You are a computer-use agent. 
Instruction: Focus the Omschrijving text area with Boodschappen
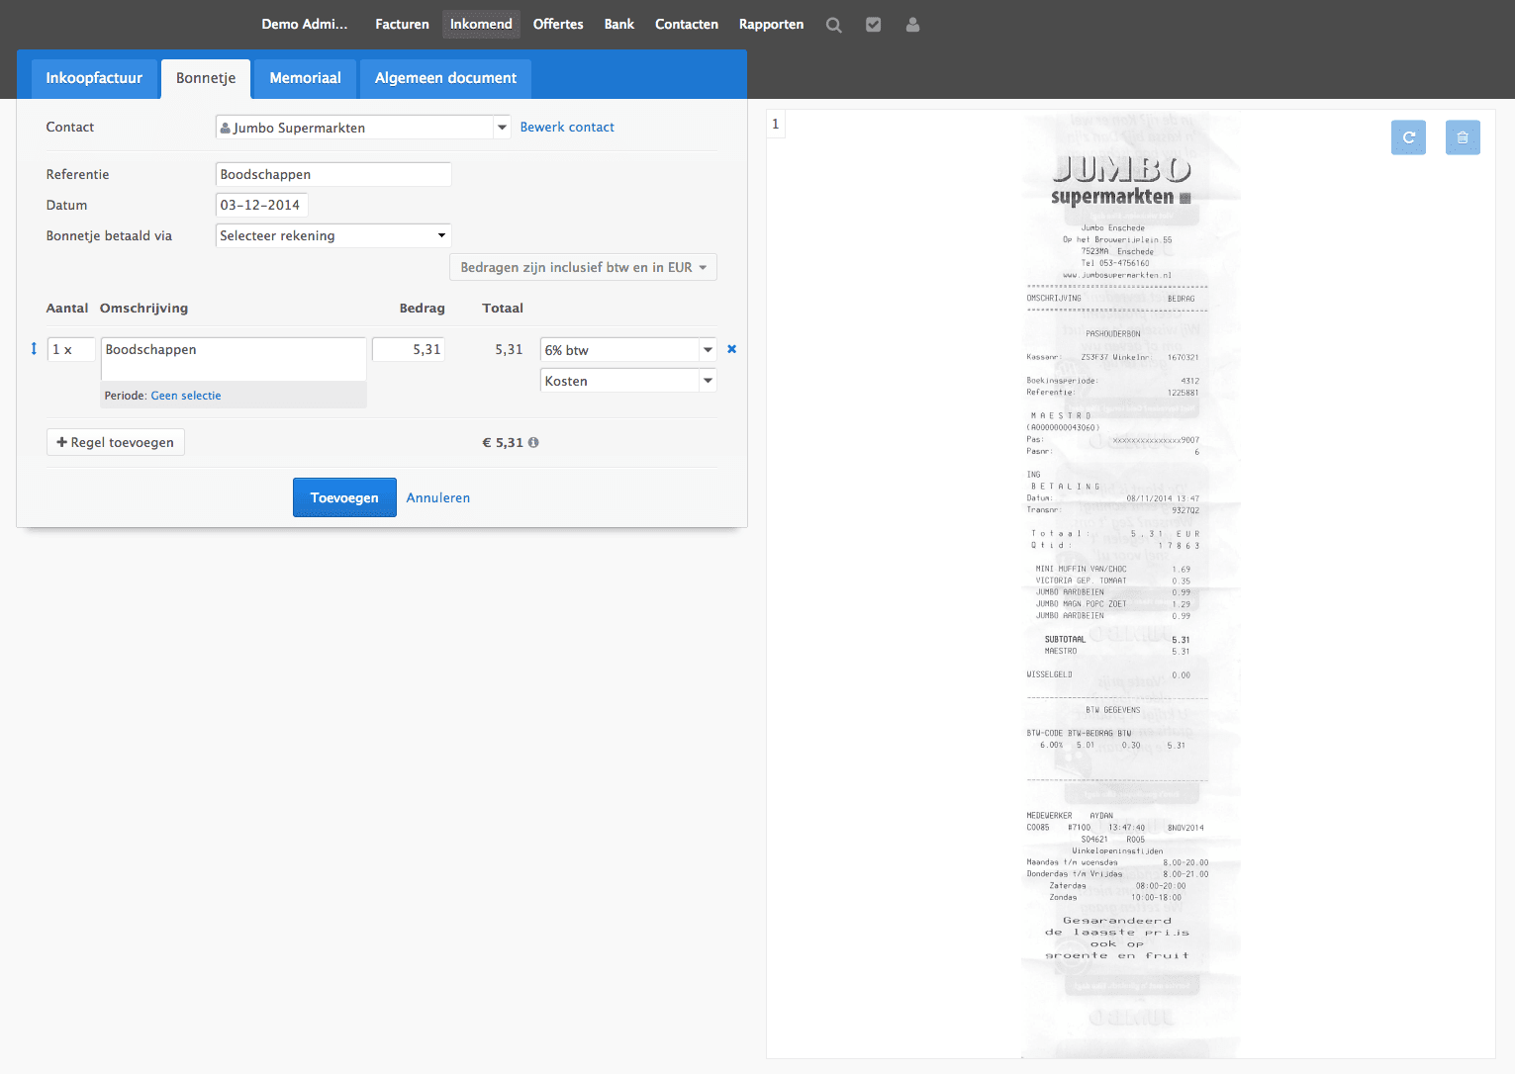point(234,359)
